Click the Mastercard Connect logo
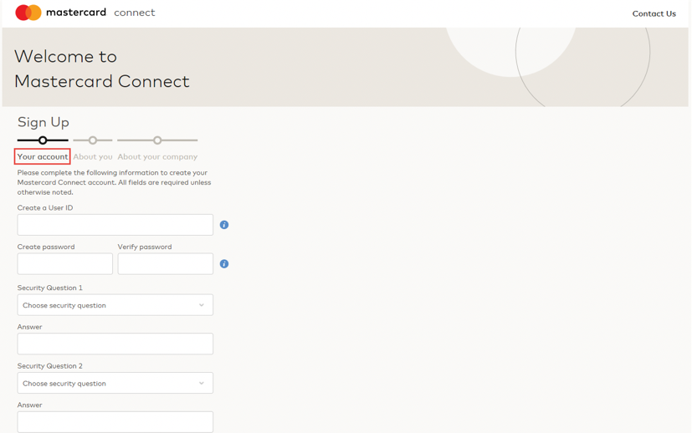Screen dimensions: 692x433 coord(85,13)
